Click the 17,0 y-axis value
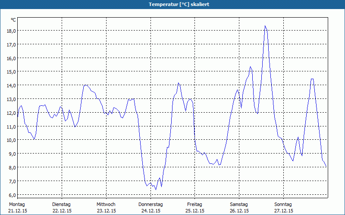 tap(12, 45)
